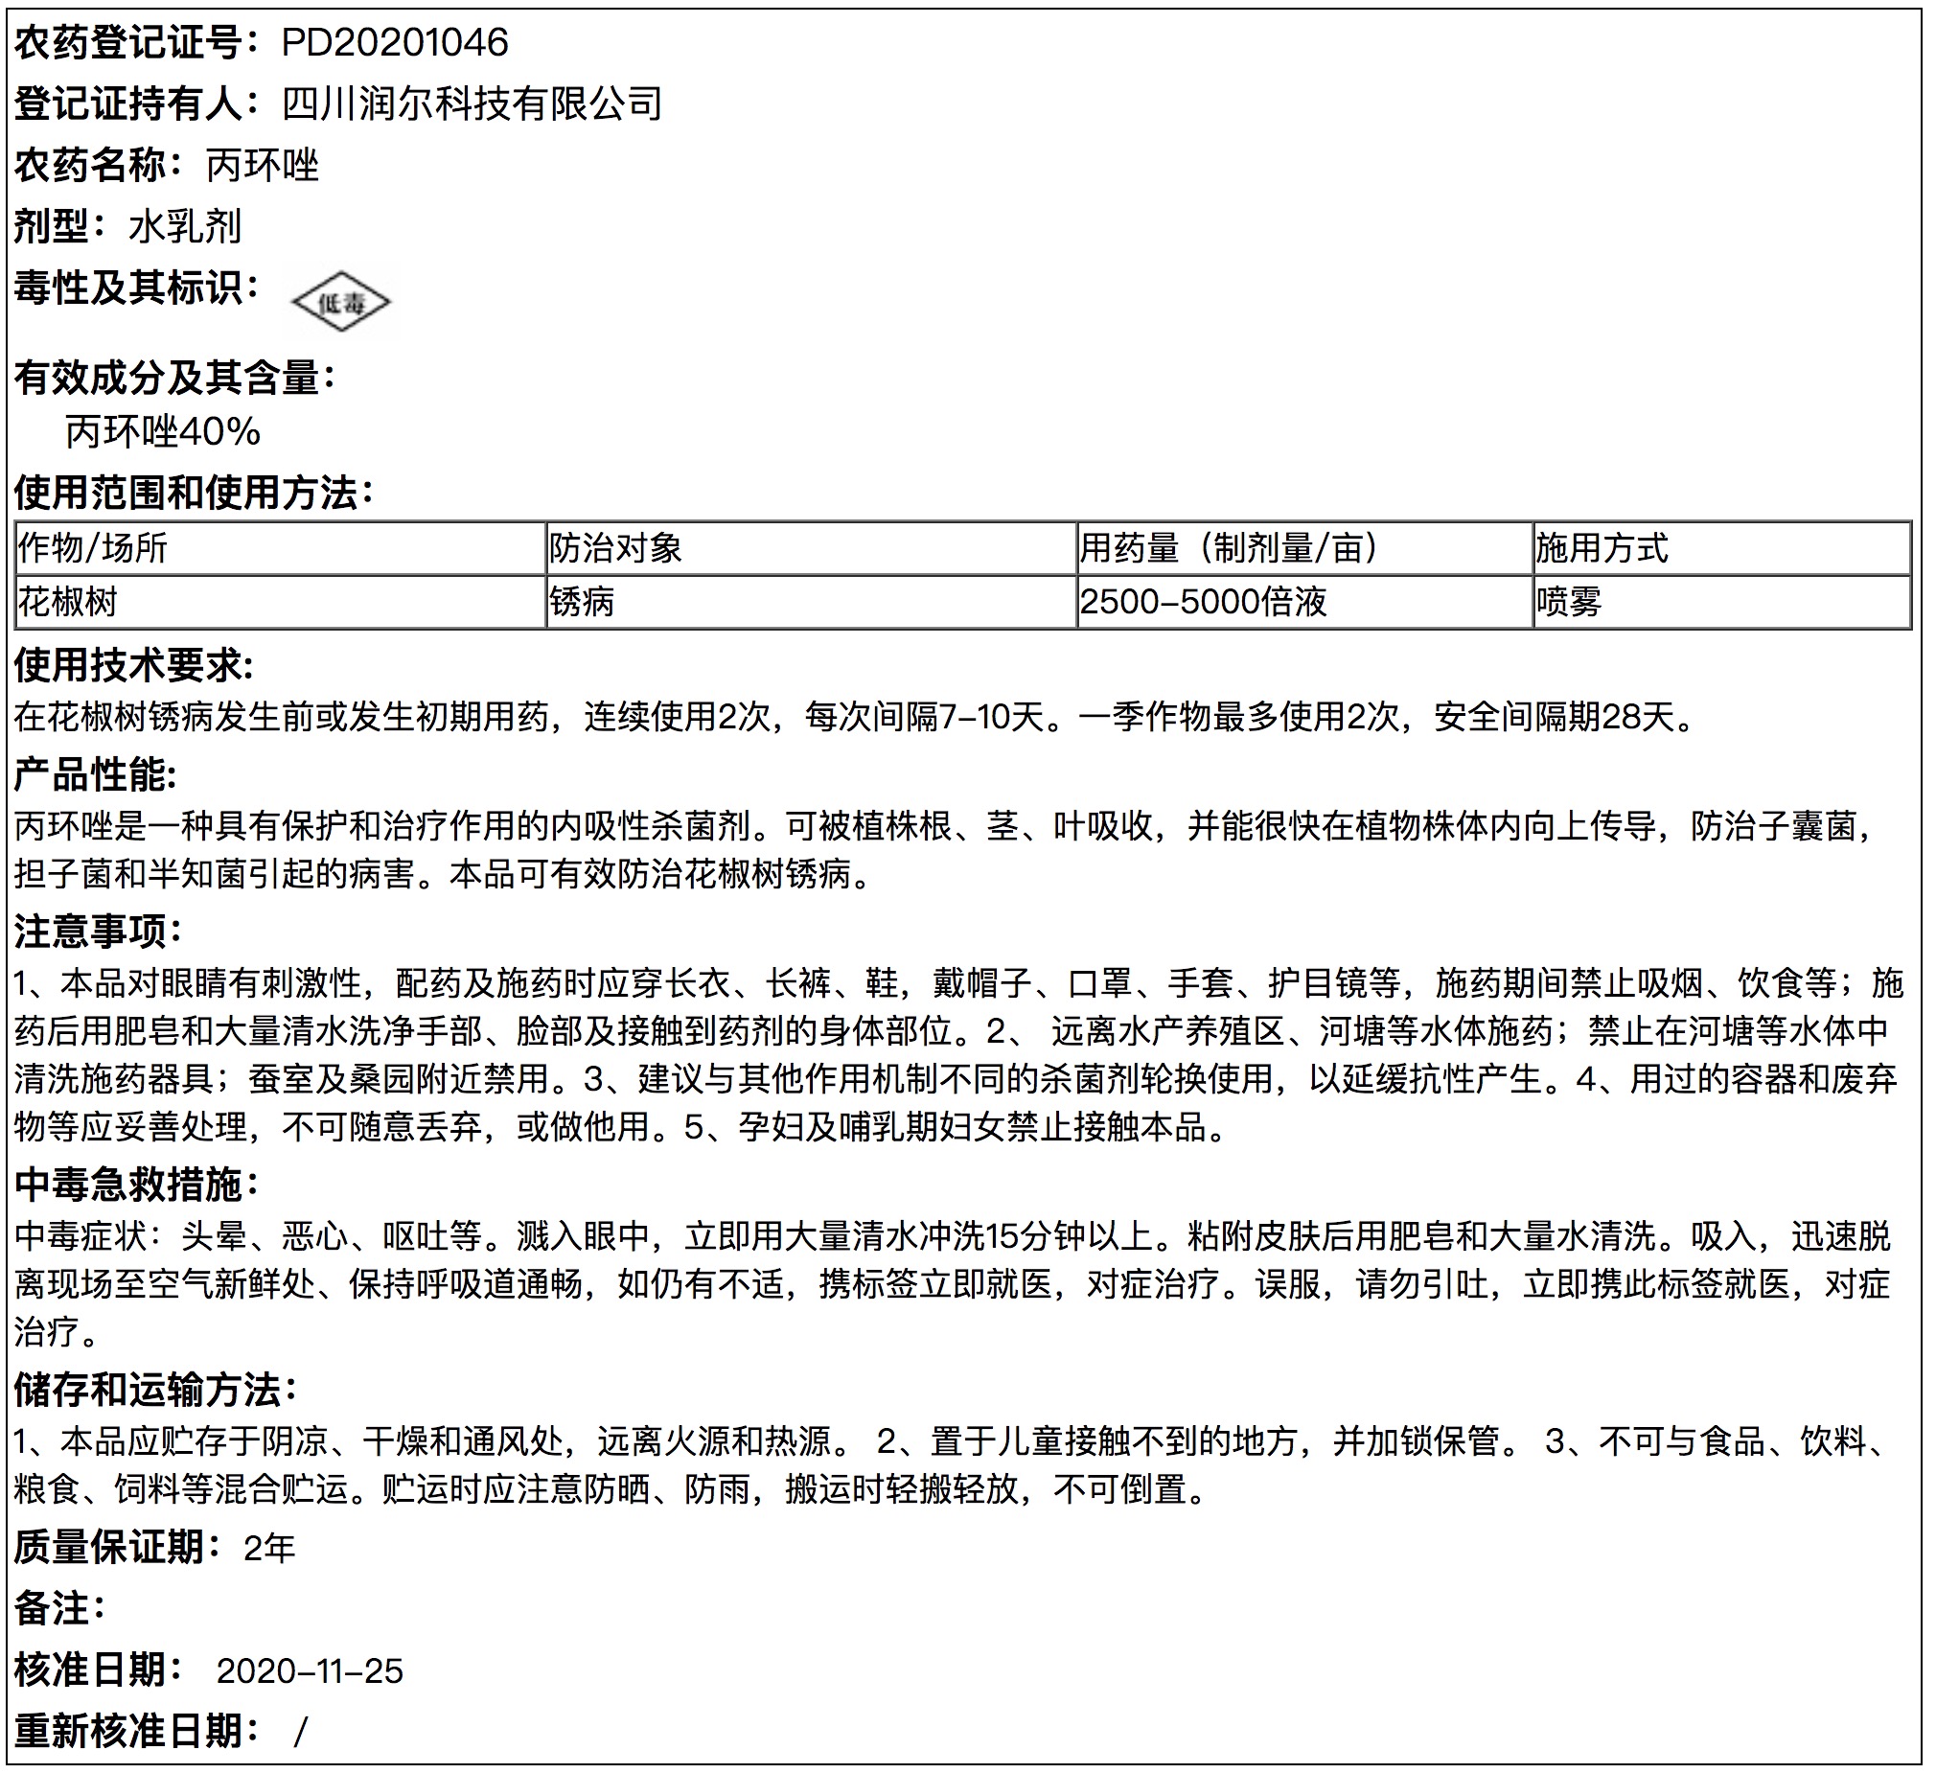Click the formulation type 水乳剂
Screen dimensions: 1936x1773
point(184,227)
